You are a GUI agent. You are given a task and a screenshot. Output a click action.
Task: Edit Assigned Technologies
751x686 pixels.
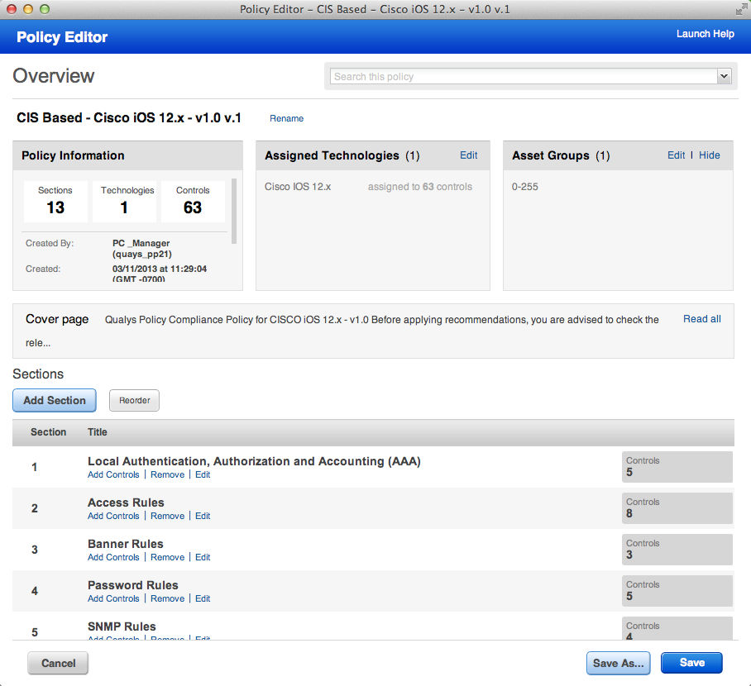tap(468, 155)
